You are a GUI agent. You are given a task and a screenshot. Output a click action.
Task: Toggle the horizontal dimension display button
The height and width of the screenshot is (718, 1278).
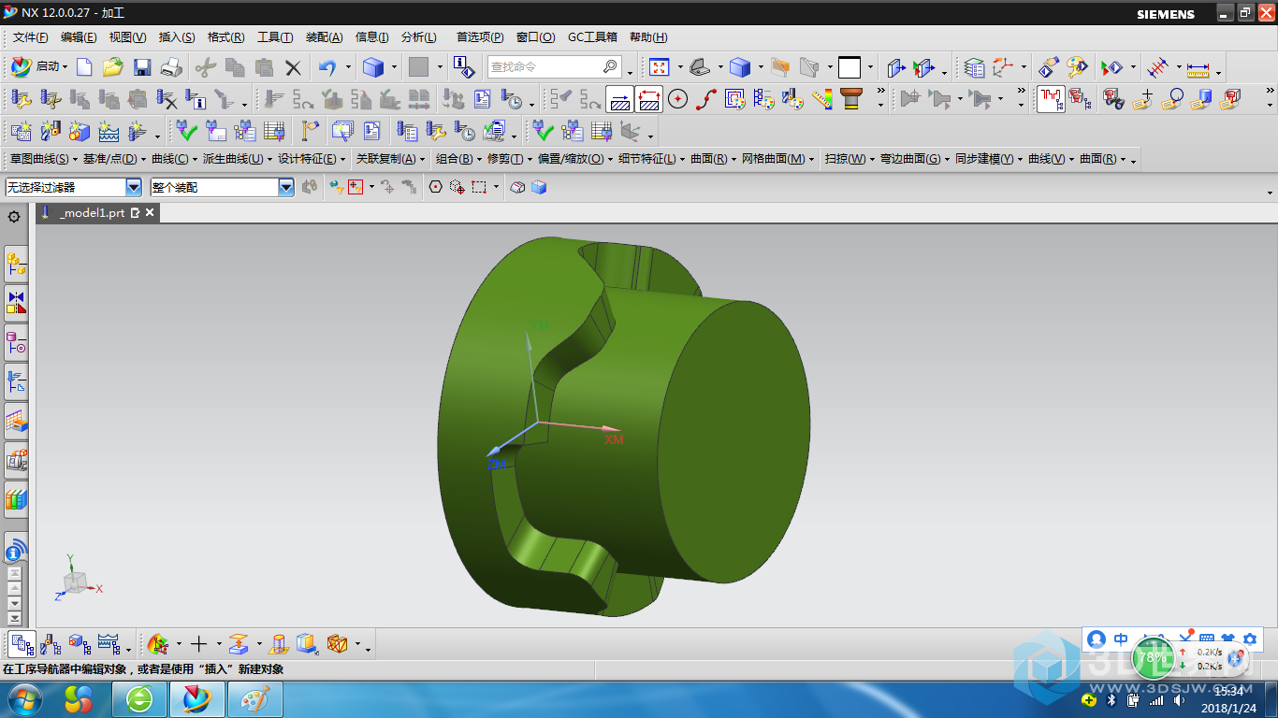[x=619, y=98]
